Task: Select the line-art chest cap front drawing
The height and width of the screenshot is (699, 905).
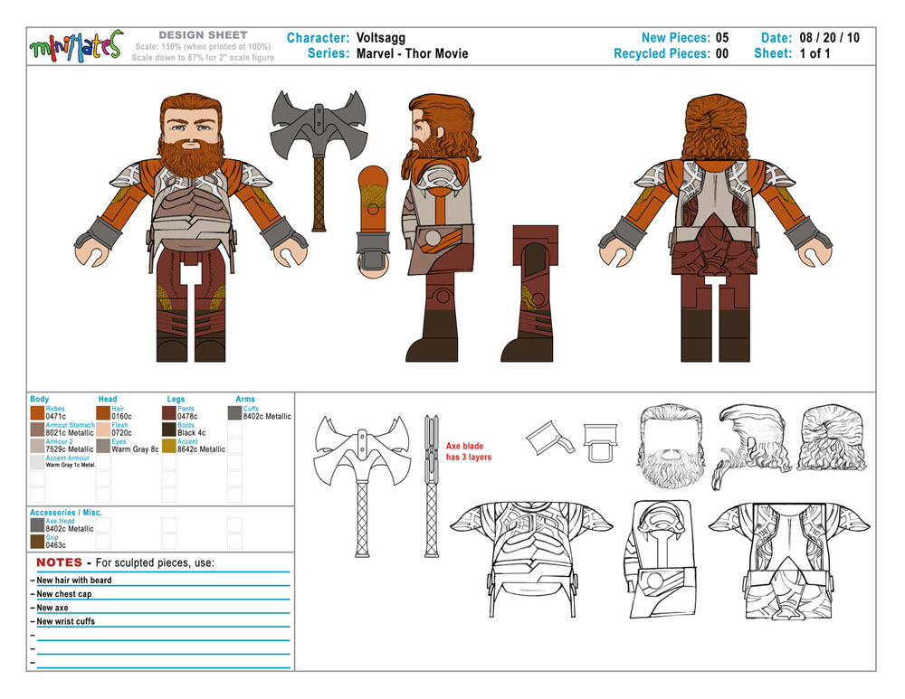Action: click(x=531, y=560)
